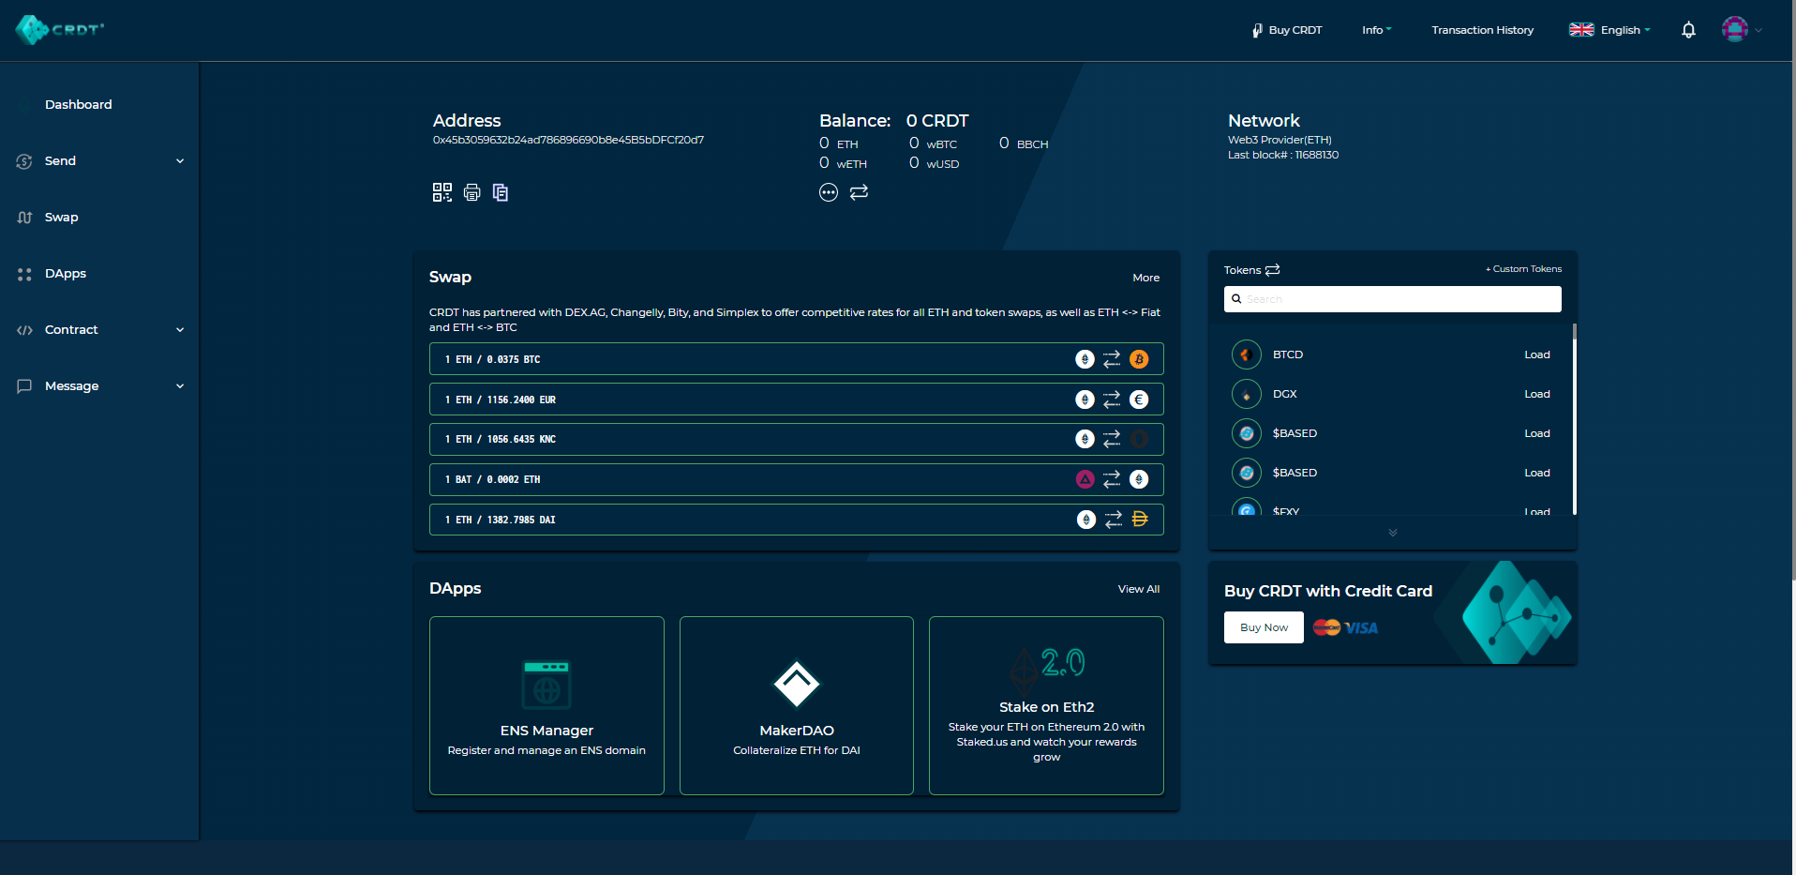Click the Bitcoin icon in ETH/BTC row

(1139, 359)
